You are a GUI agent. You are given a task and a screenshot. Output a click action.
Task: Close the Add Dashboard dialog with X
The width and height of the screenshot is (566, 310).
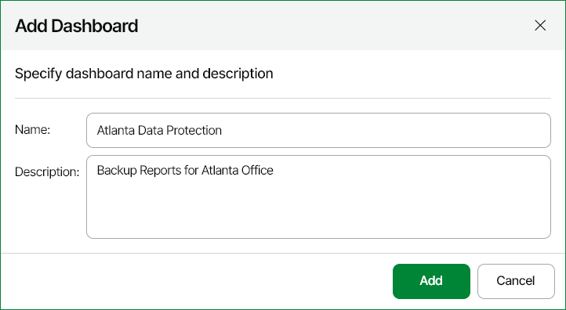pos(540,26)
